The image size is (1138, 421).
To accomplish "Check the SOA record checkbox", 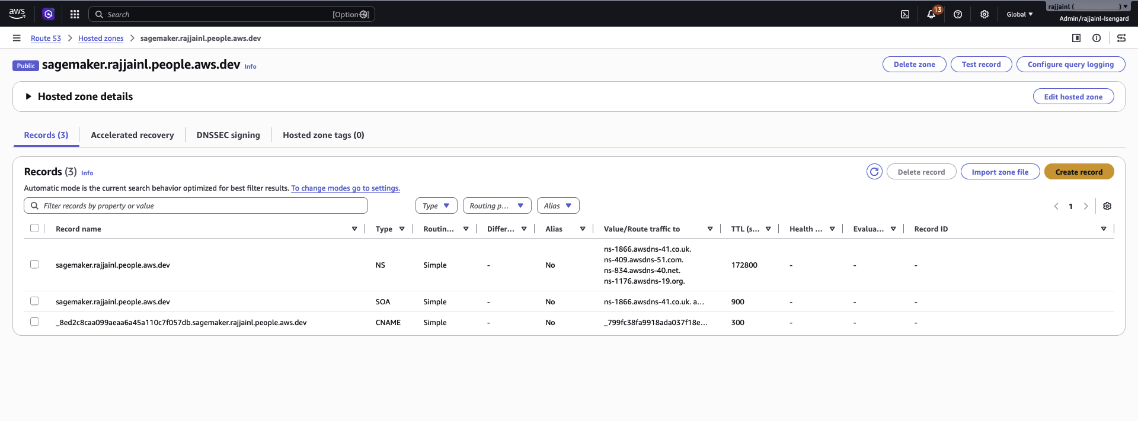I will (34, 301).
